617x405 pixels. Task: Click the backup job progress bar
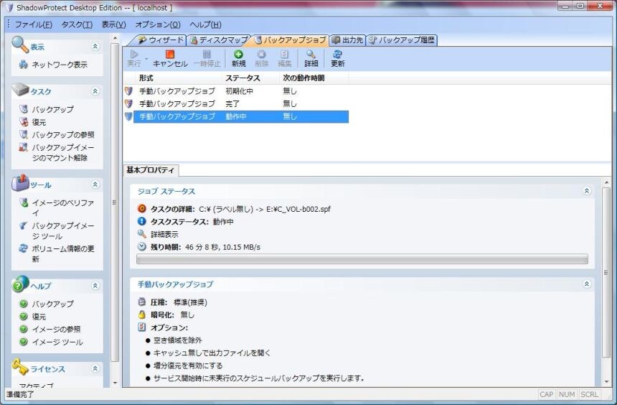pyautogui.click(x=362, y=259)
